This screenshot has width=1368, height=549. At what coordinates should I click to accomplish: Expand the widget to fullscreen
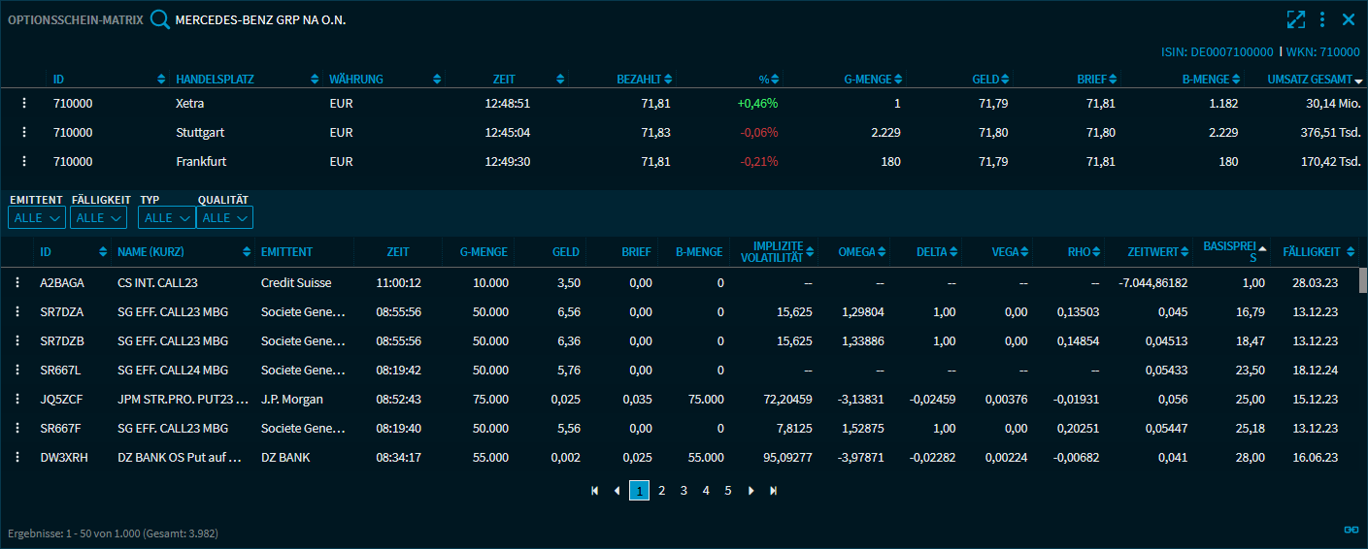tap(1295, 19)
